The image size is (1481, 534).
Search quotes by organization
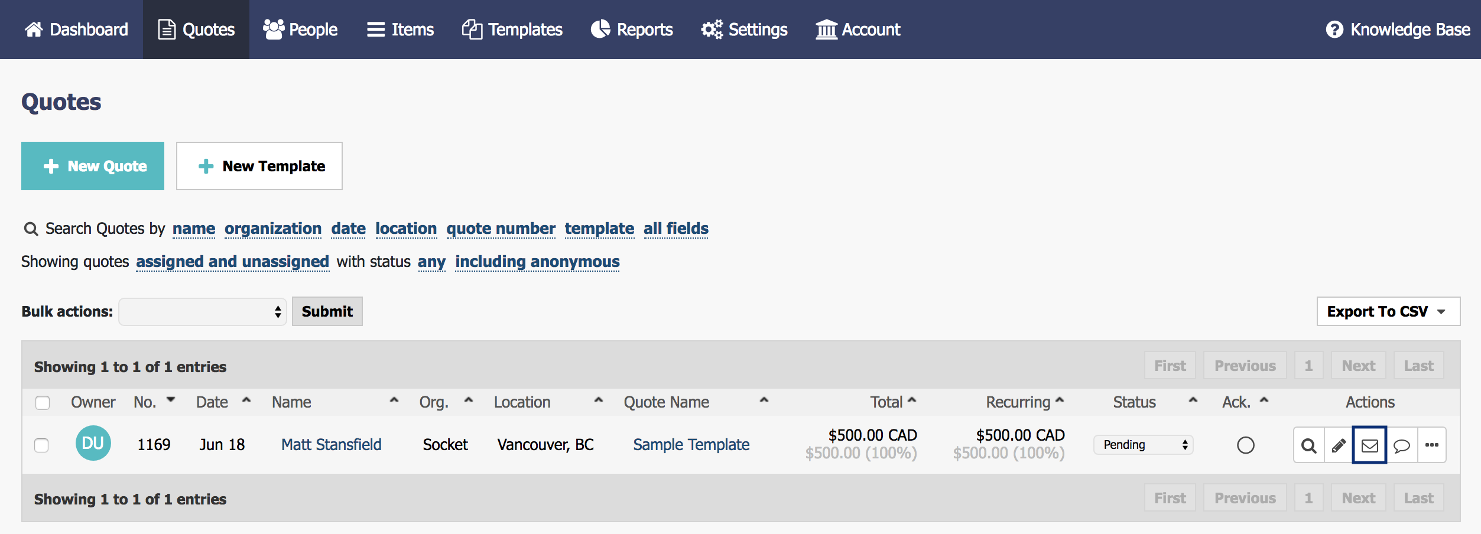coord(272,229)
